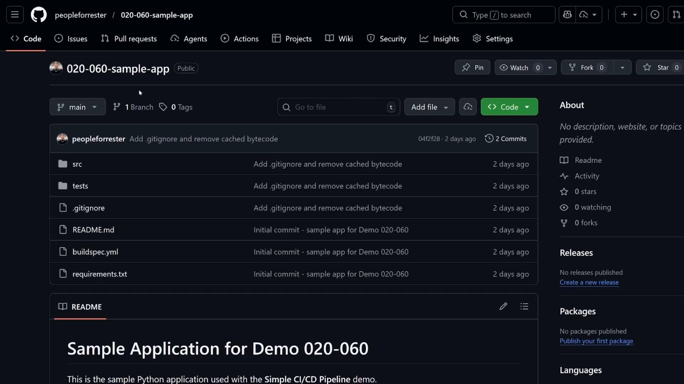Open the Insights tab
The height and width of the screenshot is (384, 684).
439,38
